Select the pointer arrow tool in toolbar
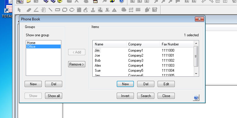Screen dimensions: 237x118 point(20,10)
